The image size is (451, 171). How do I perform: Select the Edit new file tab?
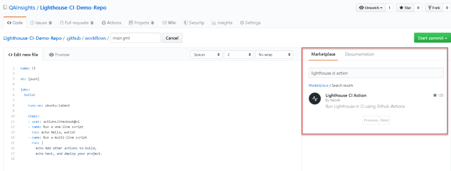click(x=23, y=54)
